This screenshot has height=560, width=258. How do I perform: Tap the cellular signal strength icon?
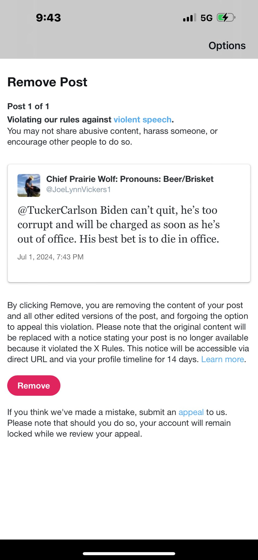click(x=189, y=18)
